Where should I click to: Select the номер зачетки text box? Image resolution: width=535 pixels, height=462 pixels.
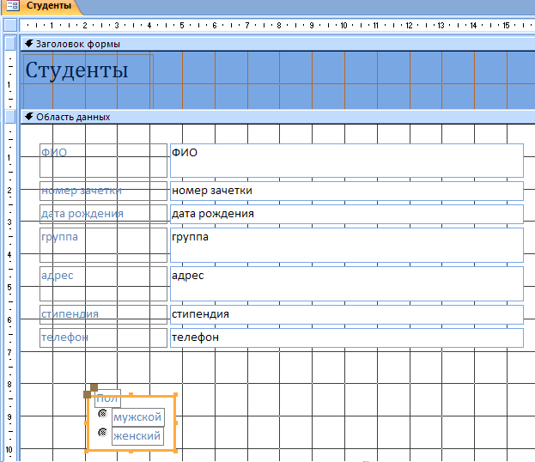347,191
